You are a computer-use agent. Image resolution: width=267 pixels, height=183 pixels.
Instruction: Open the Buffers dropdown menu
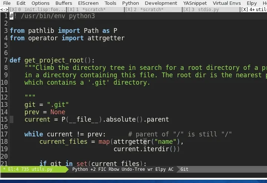point(64,3)
